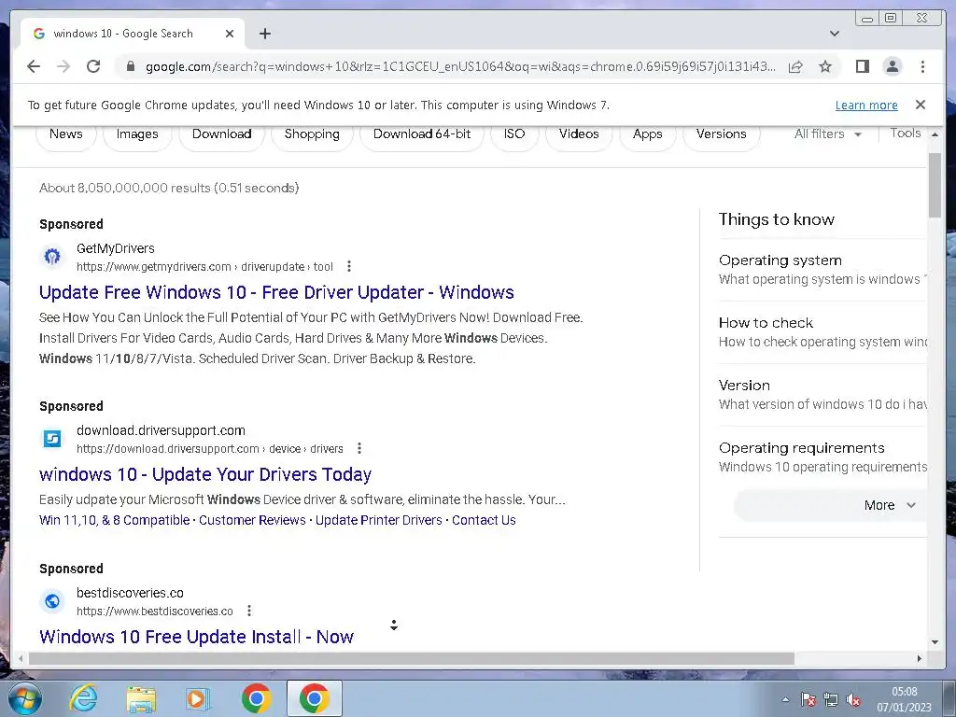Click the forward navigation arrow
The image size is (956, 717).
tap(63, 66)
